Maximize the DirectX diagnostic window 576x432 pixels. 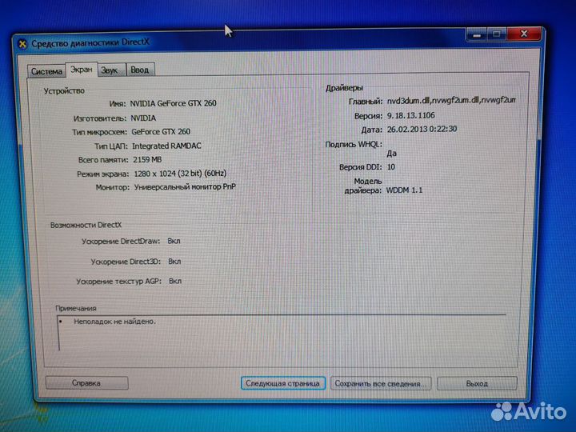(x=497, y=34)
